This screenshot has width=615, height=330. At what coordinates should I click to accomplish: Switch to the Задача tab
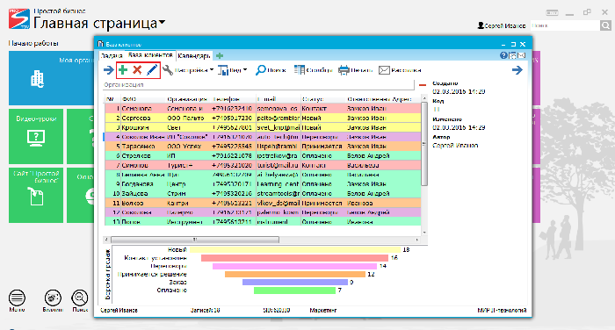pyautogui.click(x=112, y=55)
